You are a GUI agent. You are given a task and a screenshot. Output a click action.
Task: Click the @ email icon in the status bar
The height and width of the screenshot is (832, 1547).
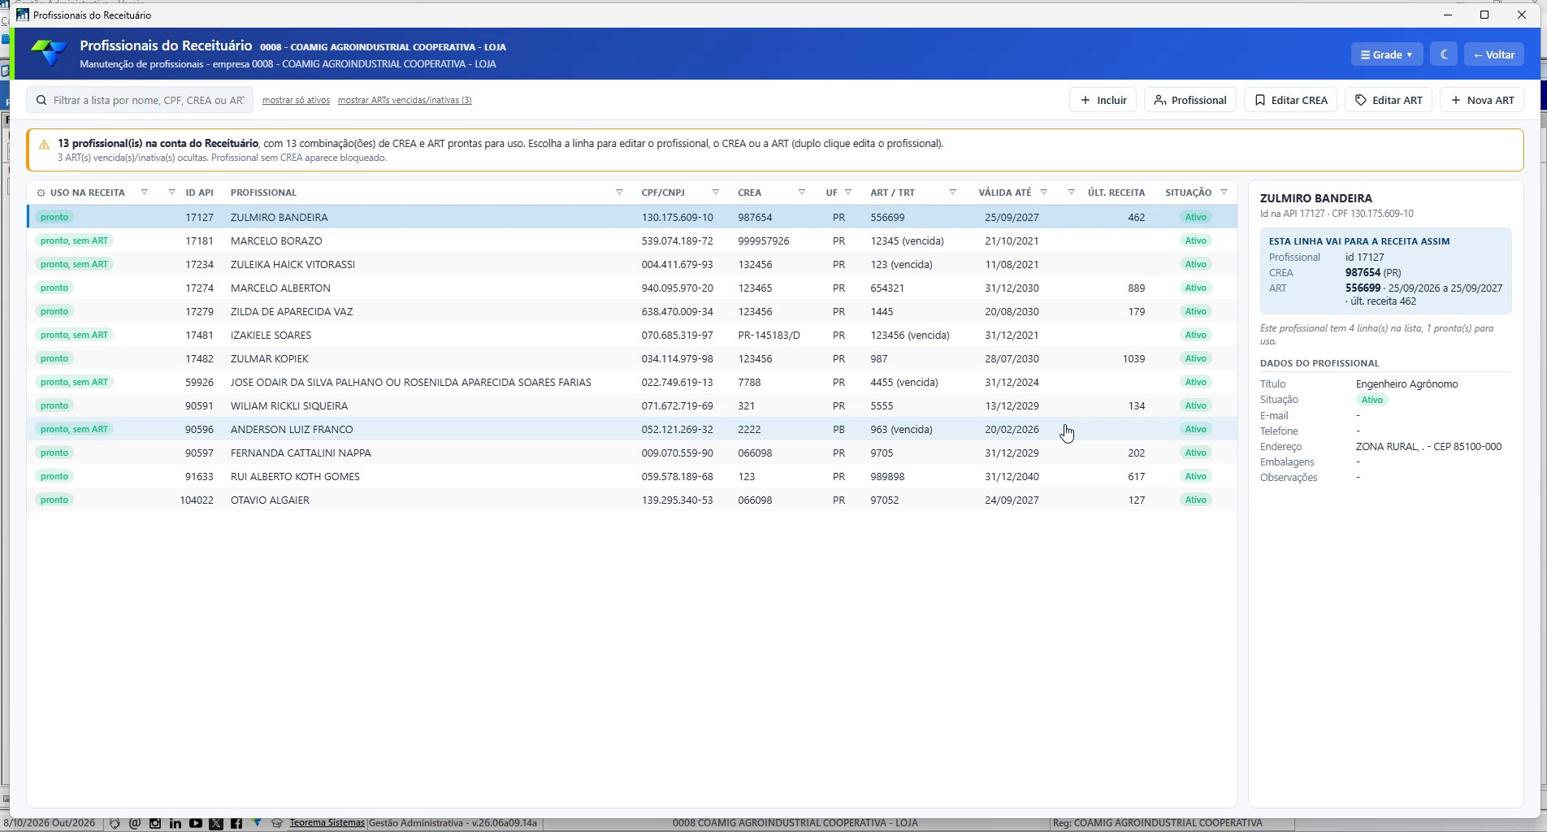click(x=135, y=823)
